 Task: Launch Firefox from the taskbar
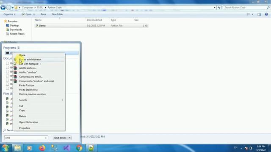coord(42,148)
